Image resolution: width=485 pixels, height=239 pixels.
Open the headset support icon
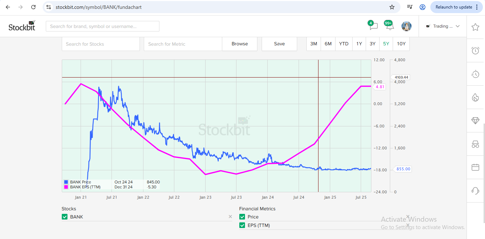[x=475, y=191]
